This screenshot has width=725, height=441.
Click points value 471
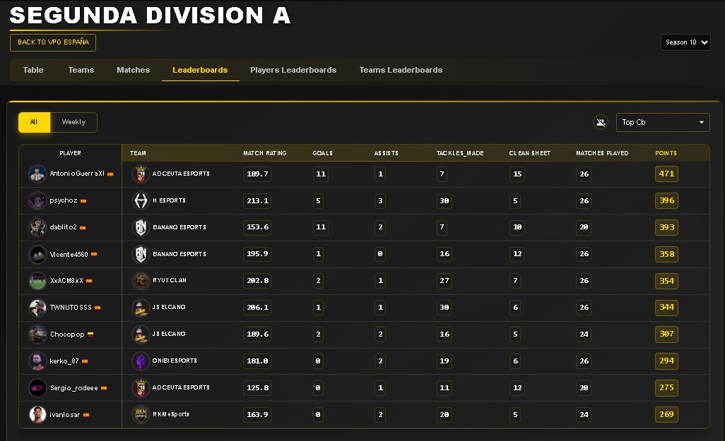click(x=666, y=174)
